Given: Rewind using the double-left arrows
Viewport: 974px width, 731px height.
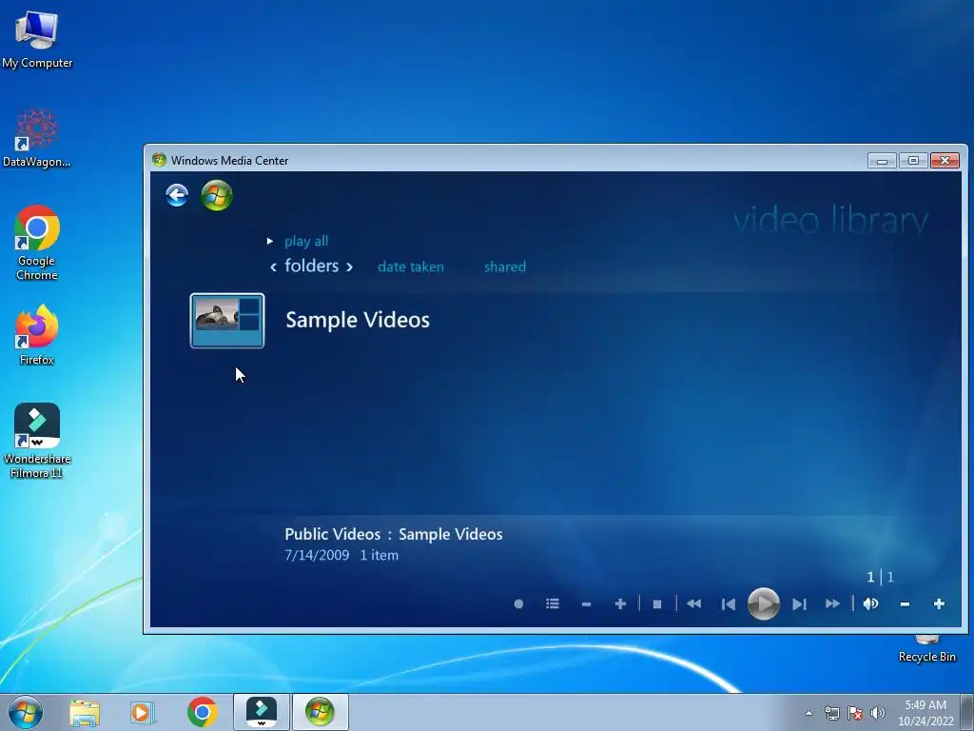Looking at the screenshot, I should [693, 604].
